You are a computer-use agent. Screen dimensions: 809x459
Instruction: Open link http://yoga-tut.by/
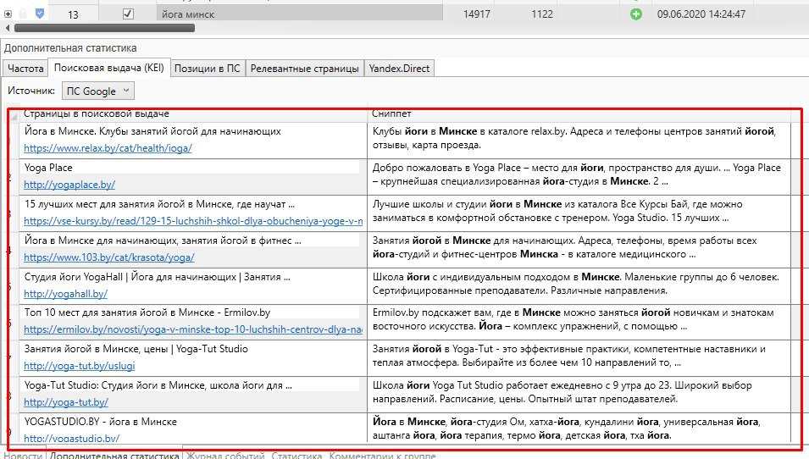tap(66, 401)
